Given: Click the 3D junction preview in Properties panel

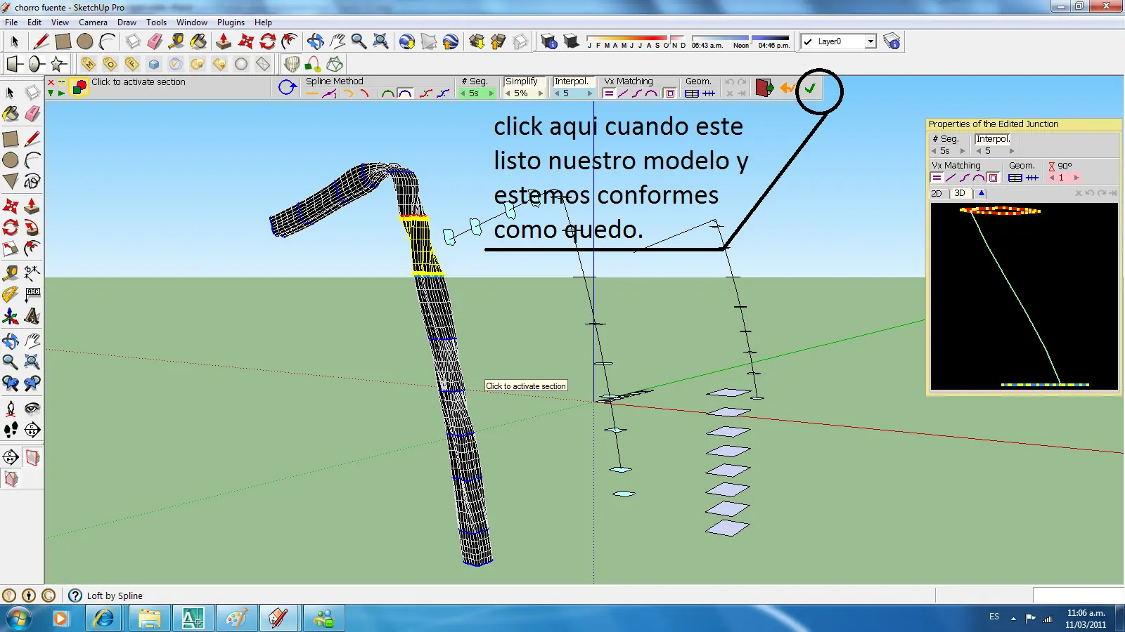Looking at the screenshot, I should (x=1024, y=296).
